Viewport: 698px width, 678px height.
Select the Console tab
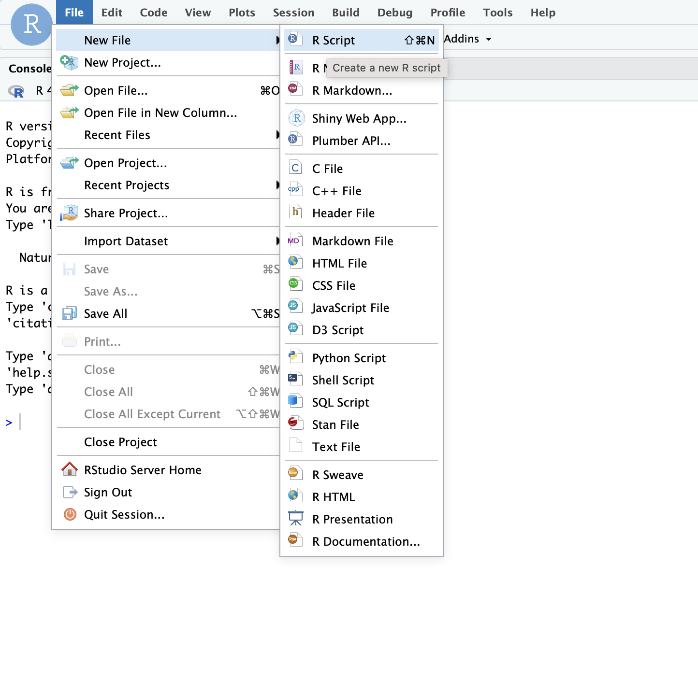30,69
